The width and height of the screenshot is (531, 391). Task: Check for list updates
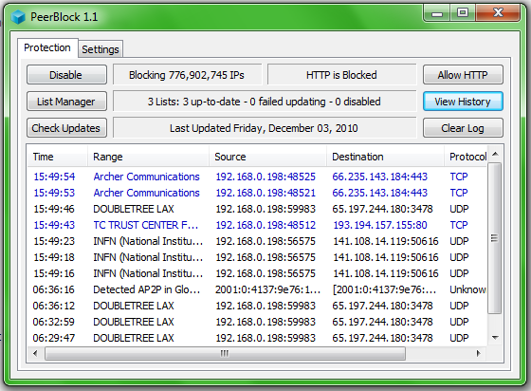(x=66, y=128)
